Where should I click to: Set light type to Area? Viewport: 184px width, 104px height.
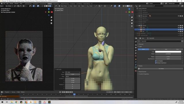tap(177, 49)
